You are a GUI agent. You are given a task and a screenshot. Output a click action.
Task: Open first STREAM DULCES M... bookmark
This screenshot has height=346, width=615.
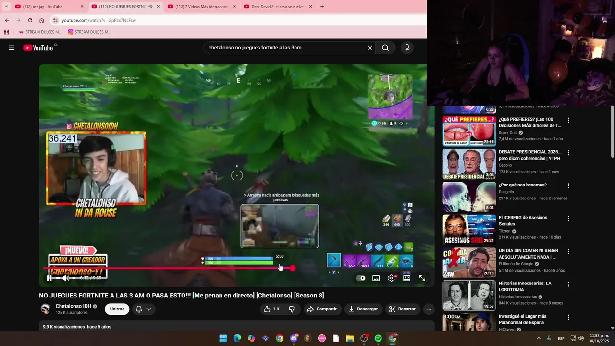tap(40, 32)
